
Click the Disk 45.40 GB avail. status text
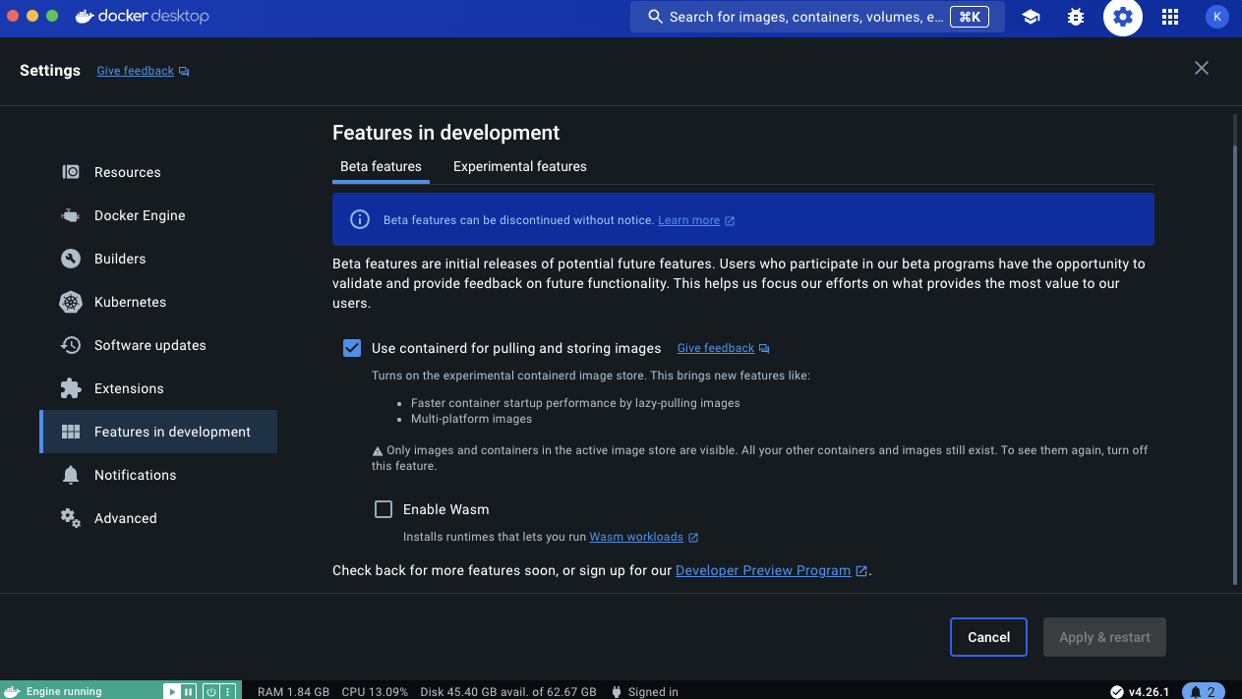coord(508,691)
